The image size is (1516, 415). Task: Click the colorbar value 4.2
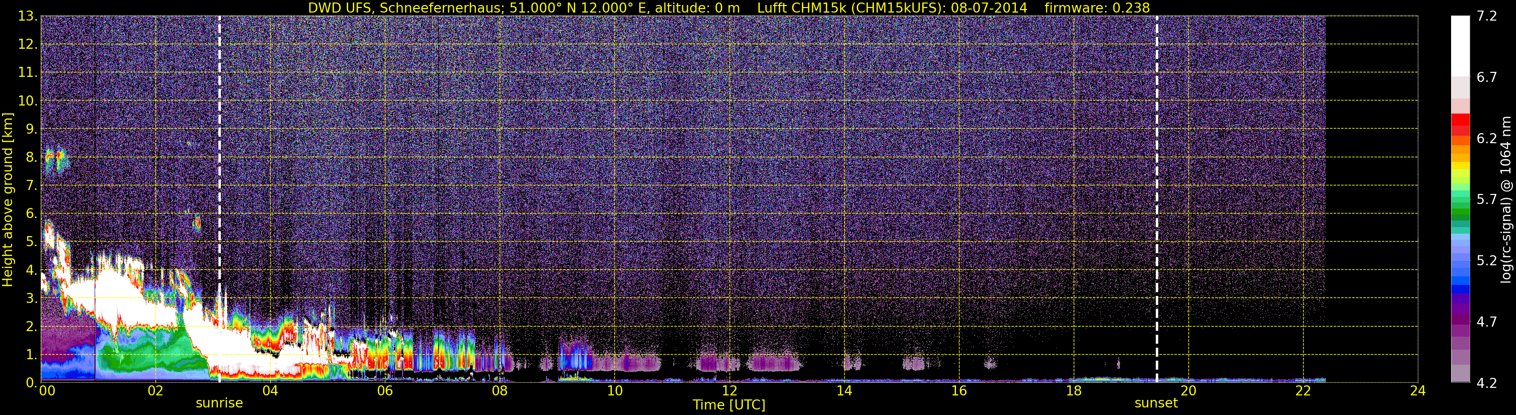point(1486,383)
